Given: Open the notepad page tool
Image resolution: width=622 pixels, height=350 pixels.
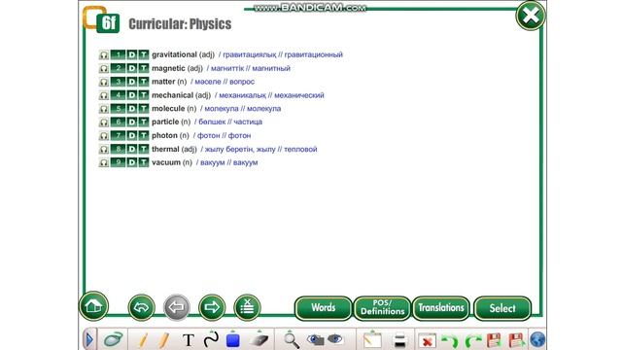Looking at the screenshot, I should 372,339.
